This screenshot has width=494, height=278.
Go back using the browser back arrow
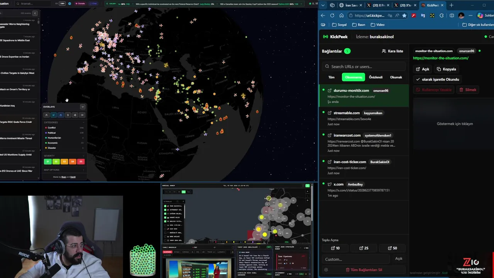coord(323,15)
